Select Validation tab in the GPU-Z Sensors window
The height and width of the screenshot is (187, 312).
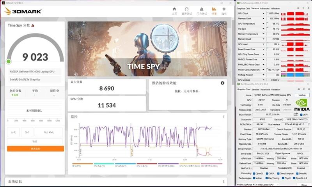(275, 9)
